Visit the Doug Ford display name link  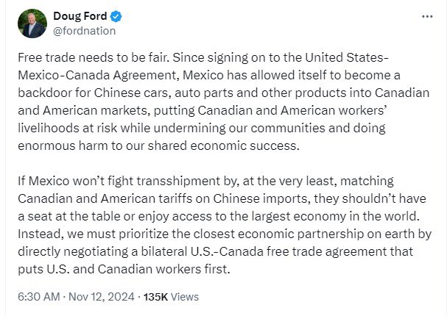[80, 16]
